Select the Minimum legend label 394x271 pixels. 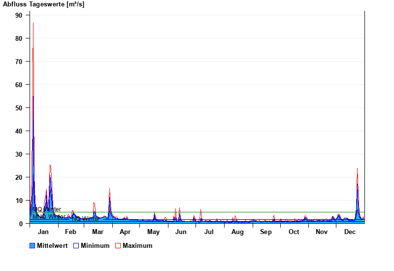(x=95, y=246)
